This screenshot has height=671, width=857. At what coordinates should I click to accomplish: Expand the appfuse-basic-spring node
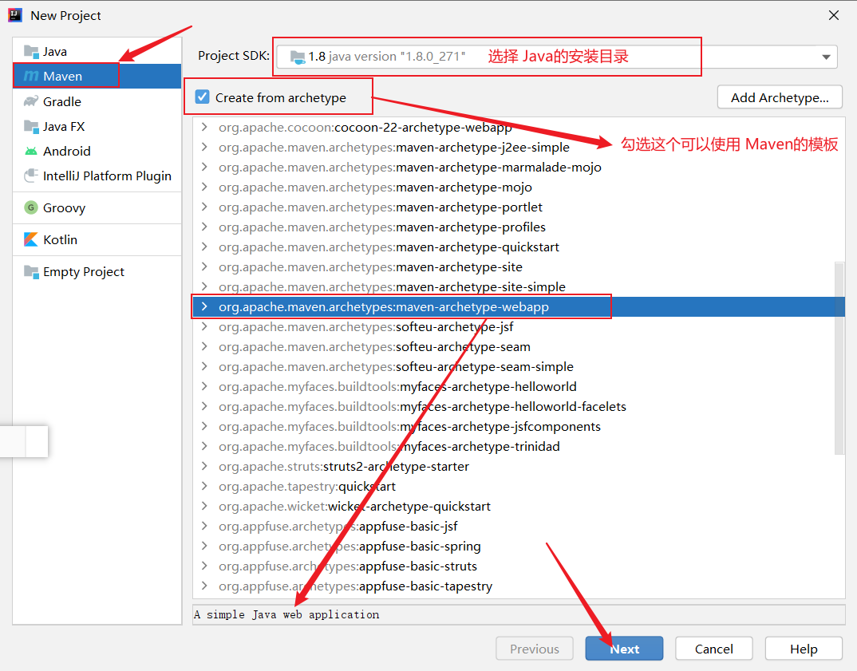pyautogui.click(x=204, y=546)
